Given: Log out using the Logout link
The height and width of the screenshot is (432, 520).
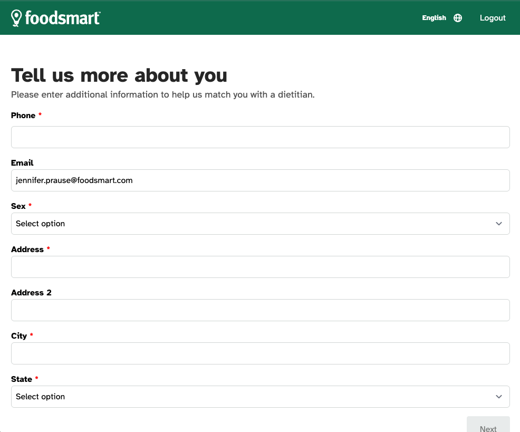Looking at the screenshot, I should click(x=493, y=18).
